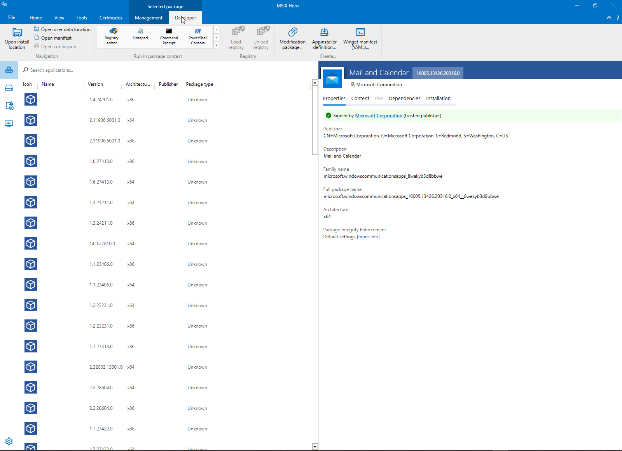Open the System status monitor sidebar icon
The height and width of the screenshot is (451, 622).
[x=9, y=123]
